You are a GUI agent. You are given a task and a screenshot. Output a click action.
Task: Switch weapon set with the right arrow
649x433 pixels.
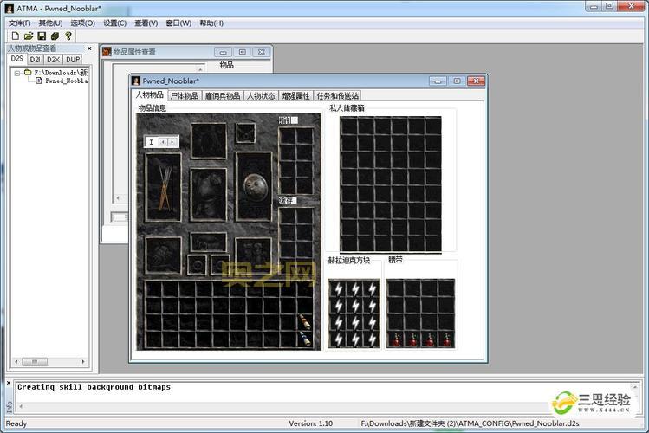(172, 142)
